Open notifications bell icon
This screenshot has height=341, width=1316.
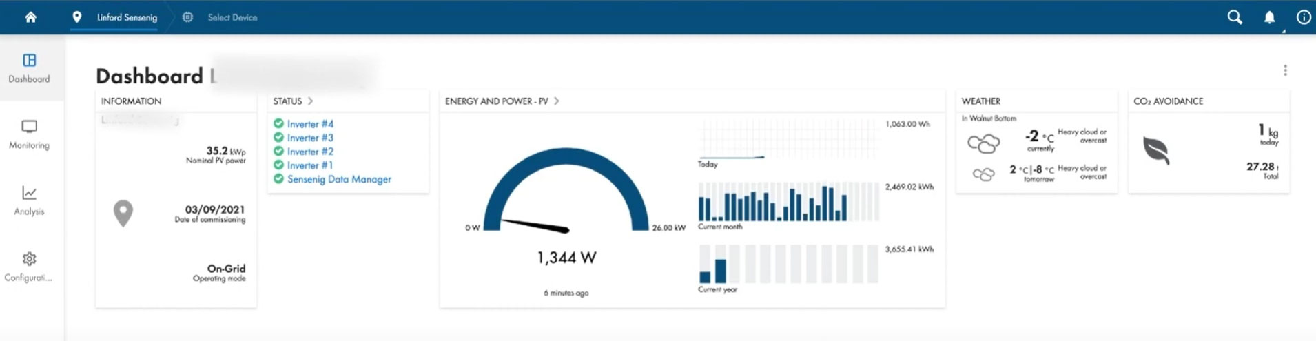1269,17
